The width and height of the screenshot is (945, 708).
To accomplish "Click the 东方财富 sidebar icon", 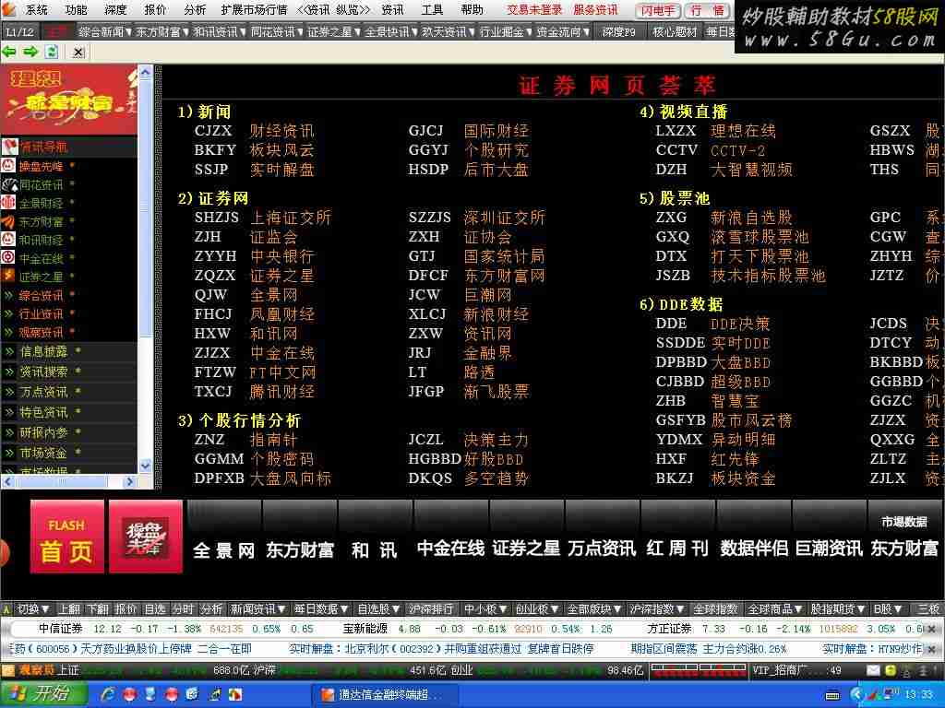I will 8,221.
